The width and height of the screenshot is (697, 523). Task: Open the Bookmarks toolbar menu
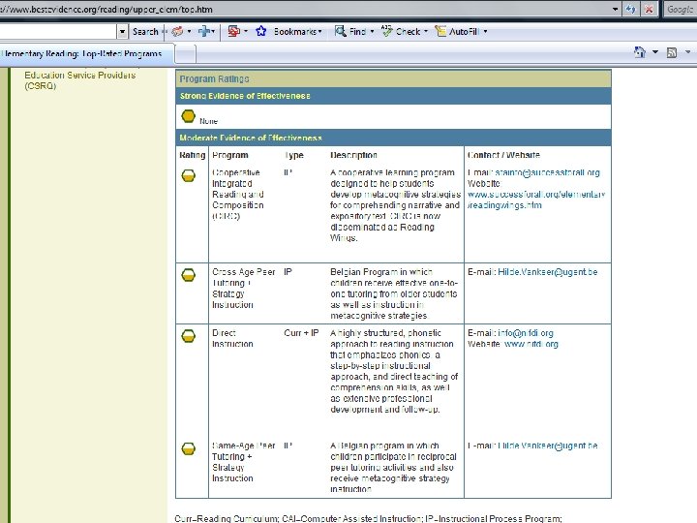pyautogui.click(x=297, y=32)
